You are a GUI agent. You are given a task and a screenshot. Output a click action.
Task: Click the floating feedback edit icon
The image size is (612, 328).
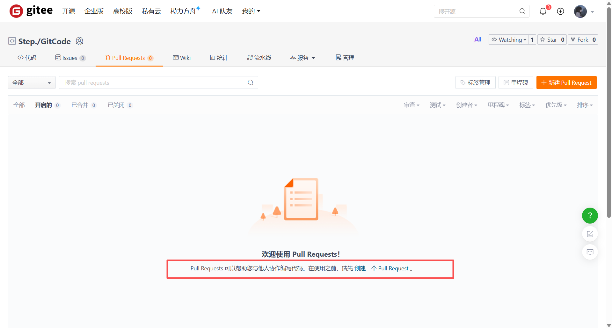click(590, 234)
